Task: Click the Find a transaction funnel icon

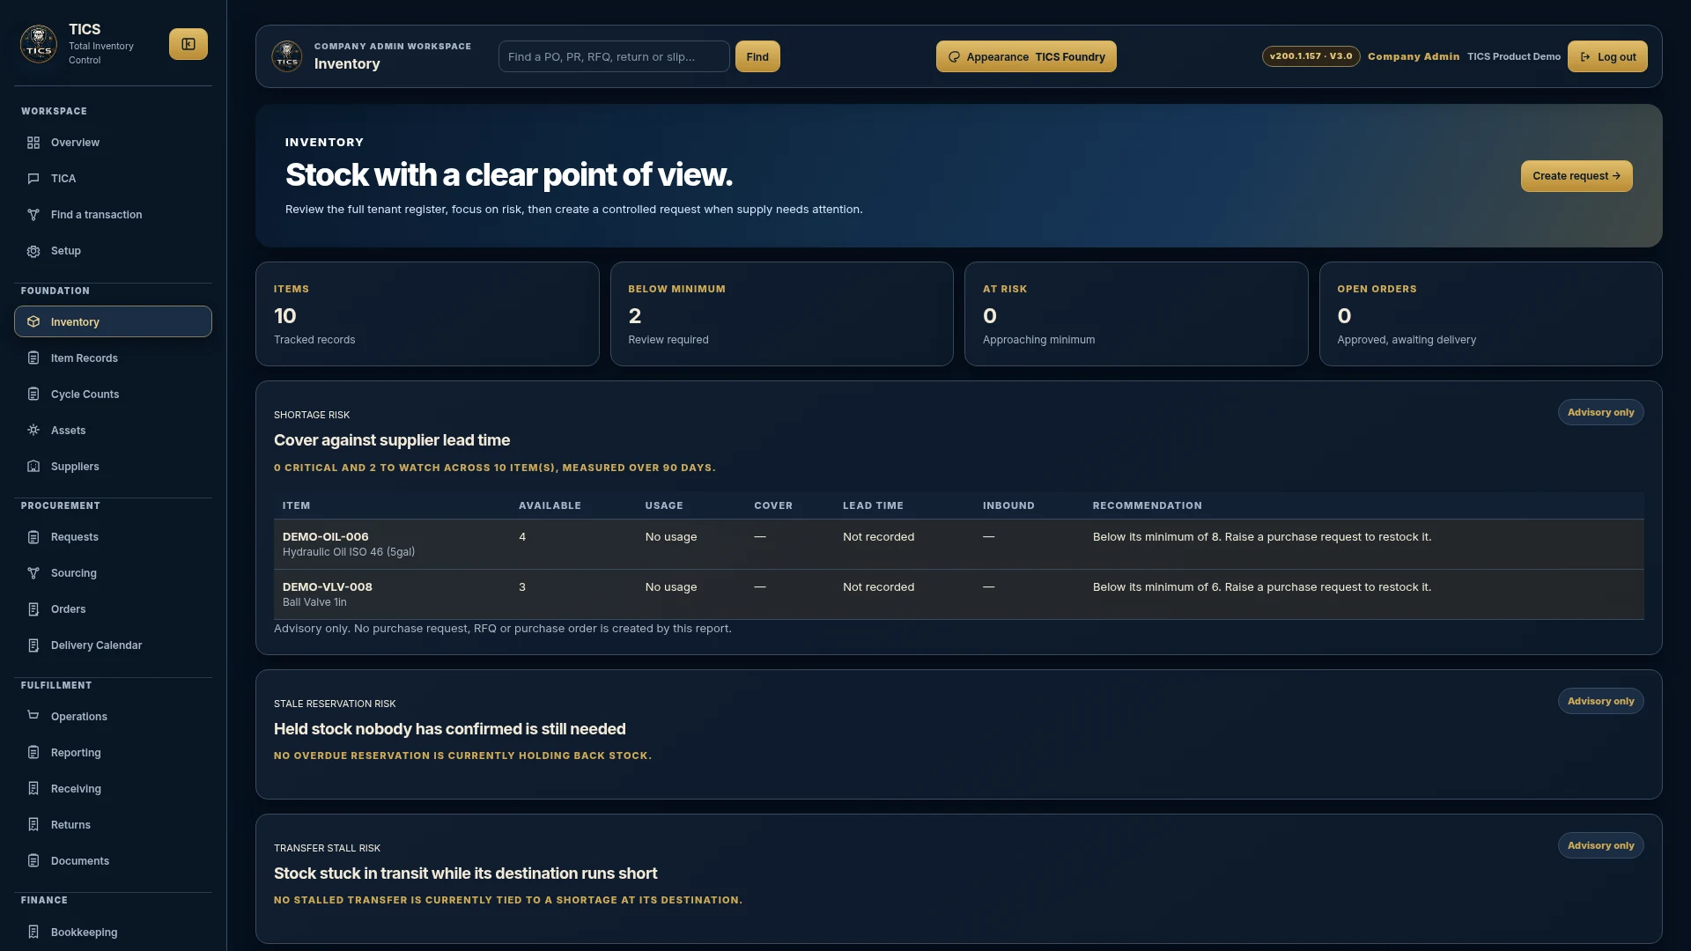Action: click(x=33, y=215)
